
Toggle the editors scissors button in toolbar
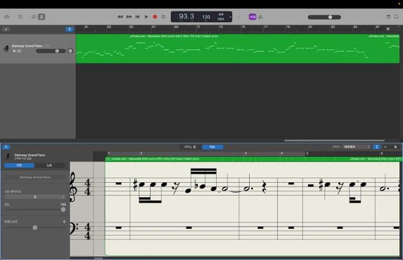(x=42, y=17)
